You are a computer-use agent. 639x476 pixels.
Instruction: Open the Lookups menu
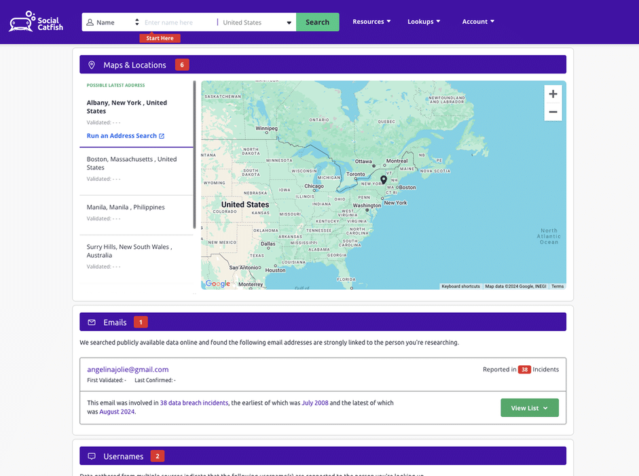(424, 22)
